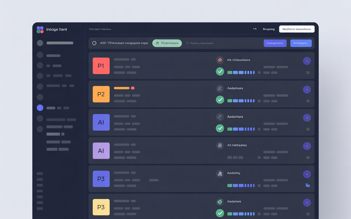The height and width of the screenshot is (219, 351).
Task: Click the colorful sparkle icon on the P3 row
Action: [307, 185]
